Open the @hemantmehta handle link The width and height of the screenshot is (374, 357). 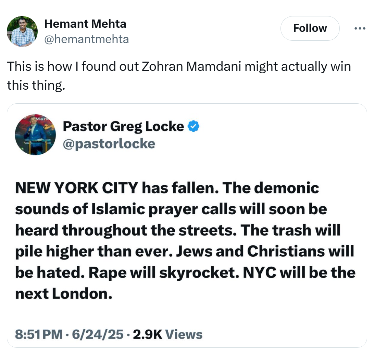pyautogui.click(x=87, y=39)
